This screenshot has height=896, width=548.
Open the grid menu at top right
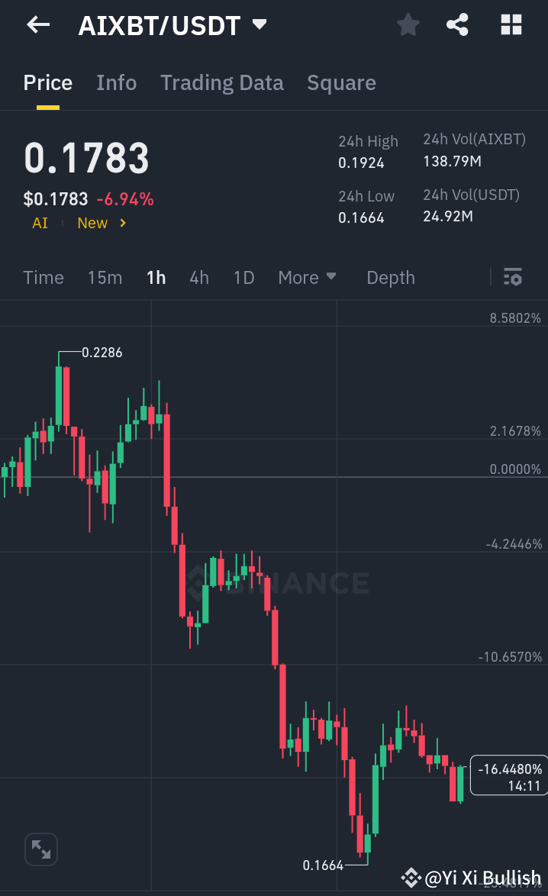coord(510,24)
